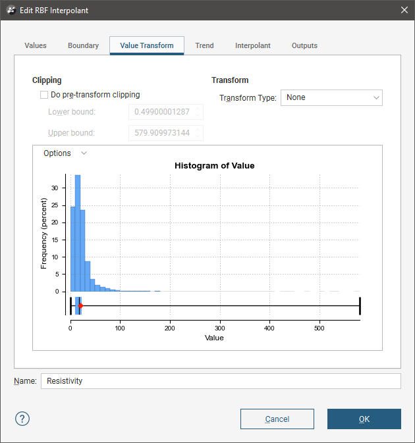Click the Name field containing Resistivity
The height and width of the screenshot is (443, 415).
(220, 381)
